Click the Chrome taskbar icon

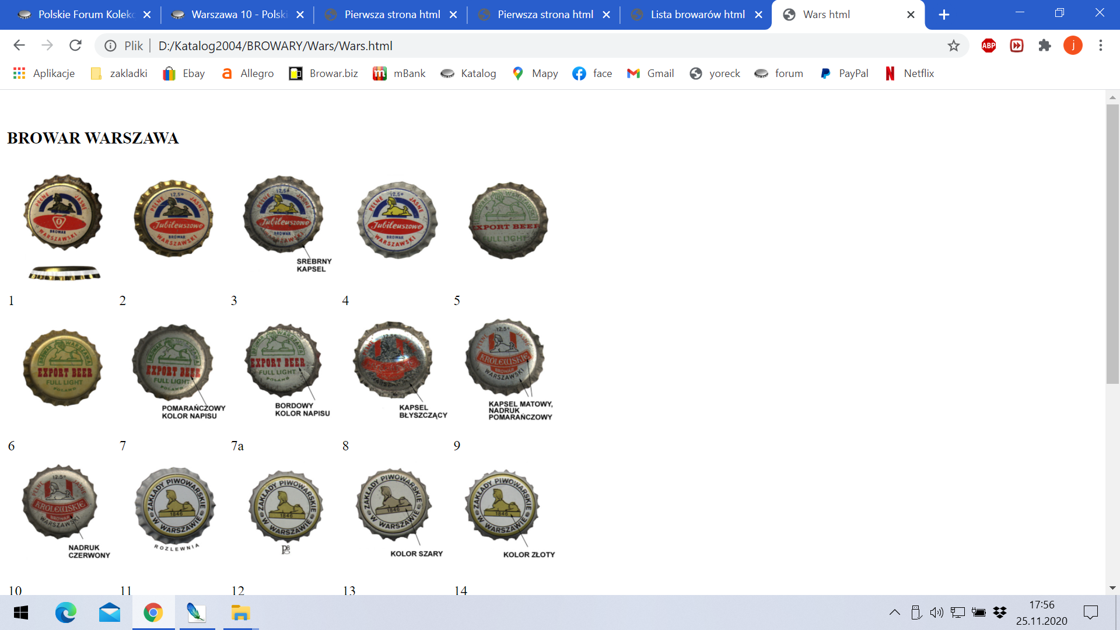tap(153, 612)
